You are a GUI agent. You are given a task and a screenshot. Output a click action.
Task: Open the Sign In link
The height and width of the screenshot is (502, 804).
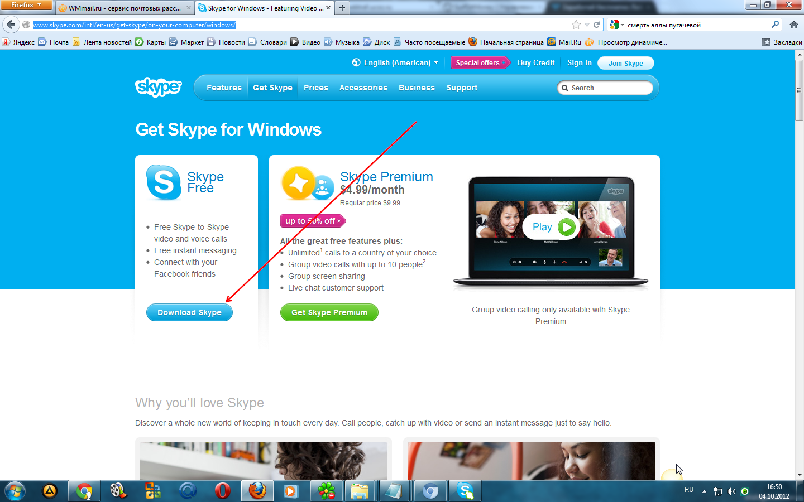pyautogui.click(x=580, y=62)
